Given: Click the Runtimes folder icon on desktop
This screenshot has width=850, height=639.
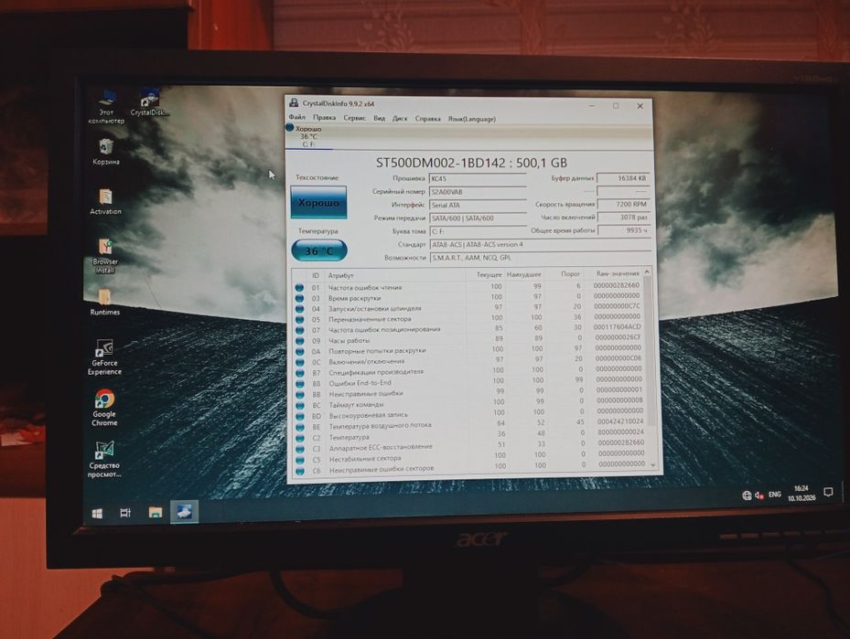Looking at the screenshot, I should point(104,303).
